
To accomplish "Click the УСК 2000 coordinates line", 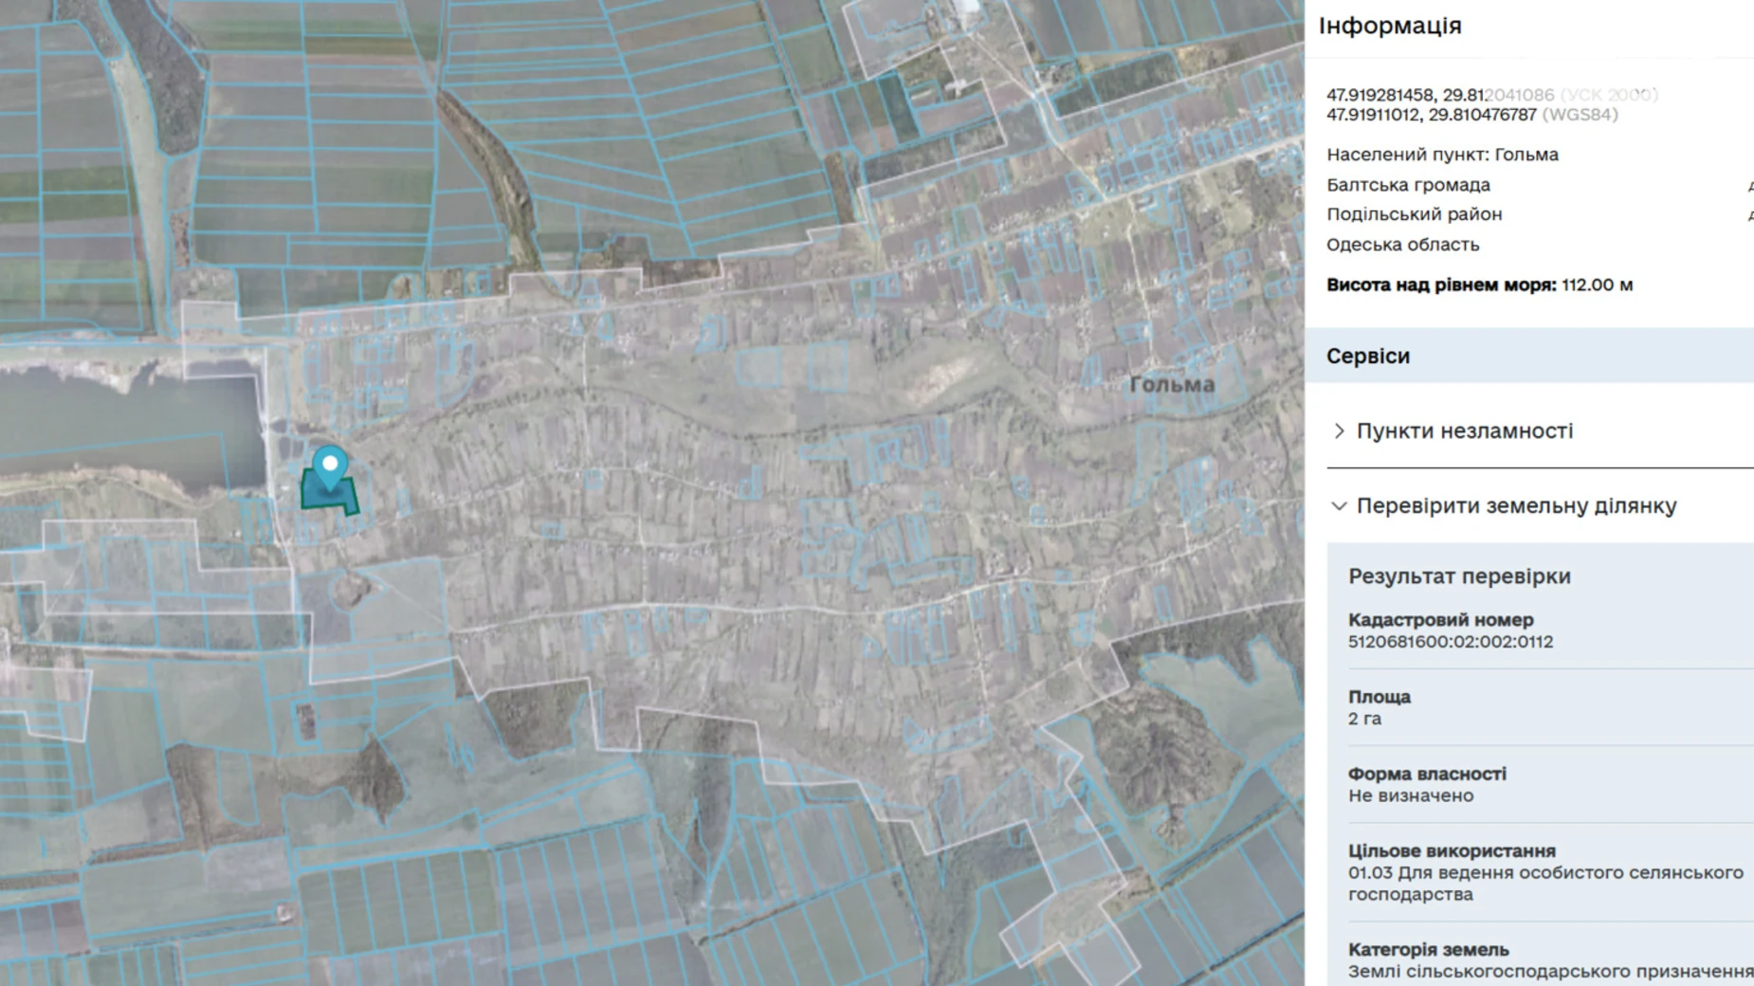I will click(1491, 95).
